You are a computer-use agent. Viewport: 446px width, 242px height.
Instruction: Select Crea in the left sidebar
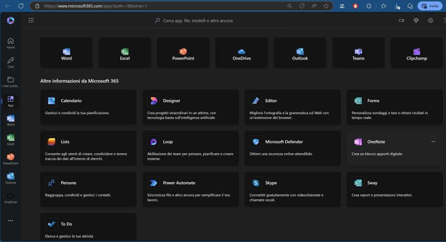[10, 62]
